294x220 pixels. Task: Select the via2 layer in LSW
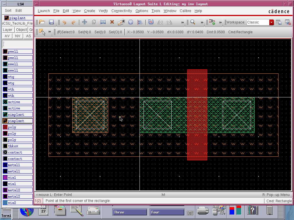coord(18,203)
